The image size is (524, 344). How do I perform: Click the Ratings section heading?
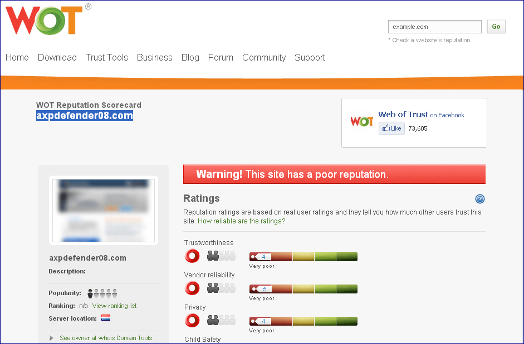(x=202, y=198)
